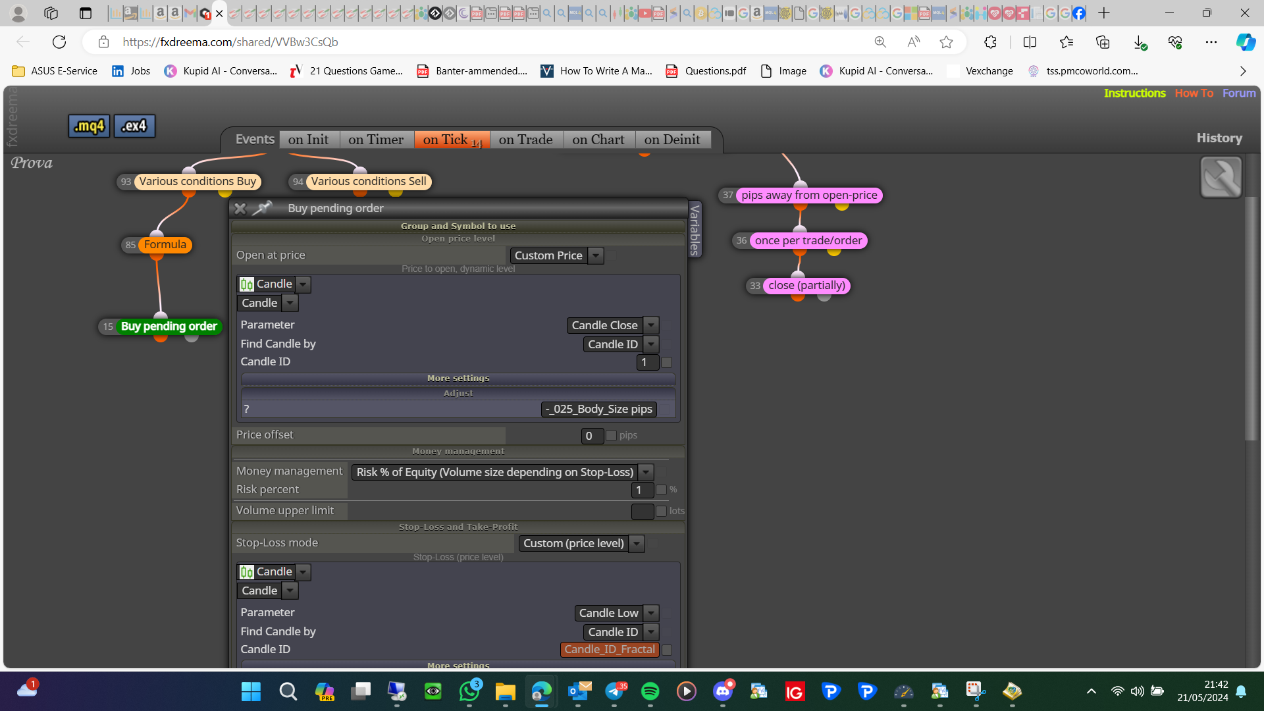Select the close (partially) block

click(x=806, y=286)
